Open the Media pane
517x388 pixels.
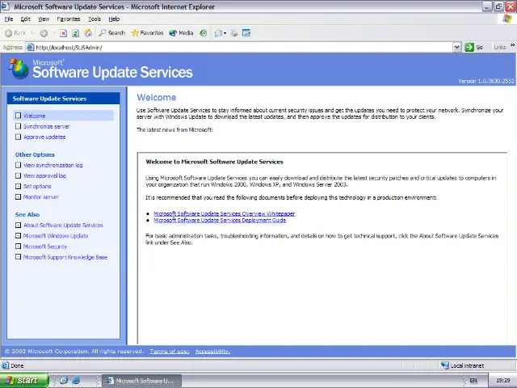tap(181, 33)
